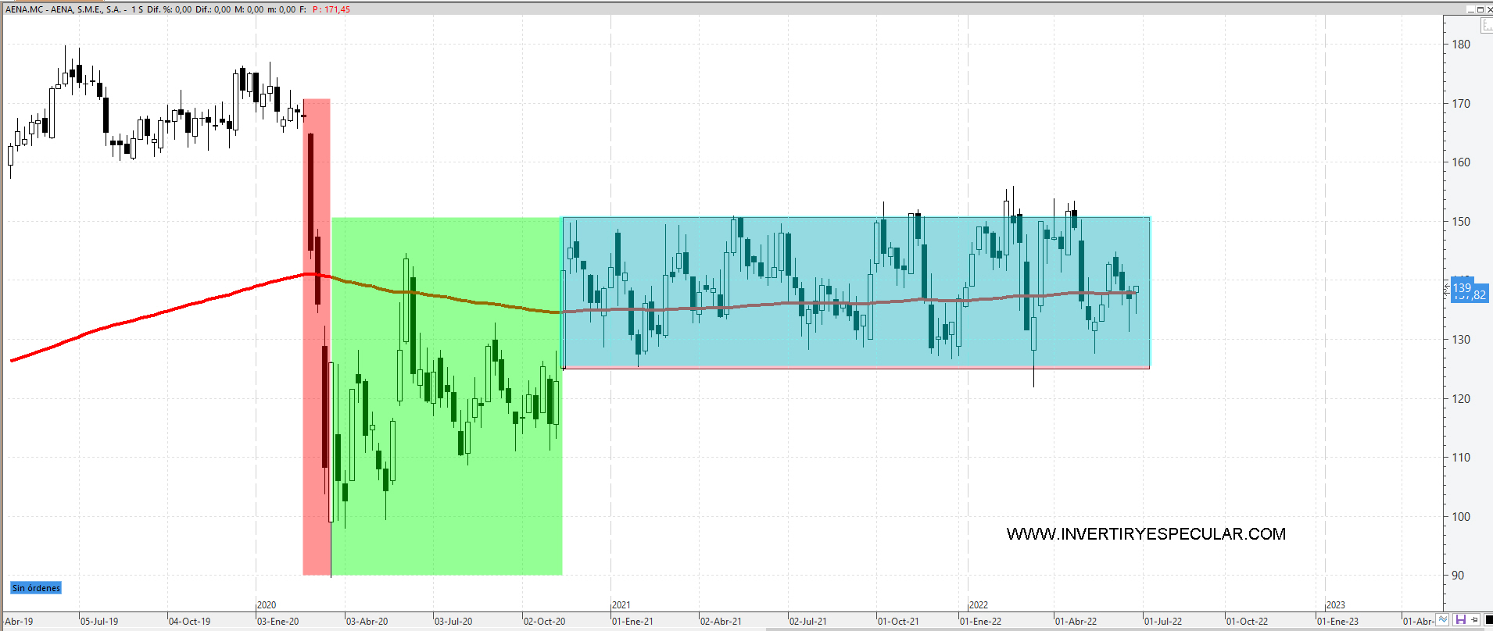Click the 03-Ene-20 date on time axis

[x=278, y=622]
